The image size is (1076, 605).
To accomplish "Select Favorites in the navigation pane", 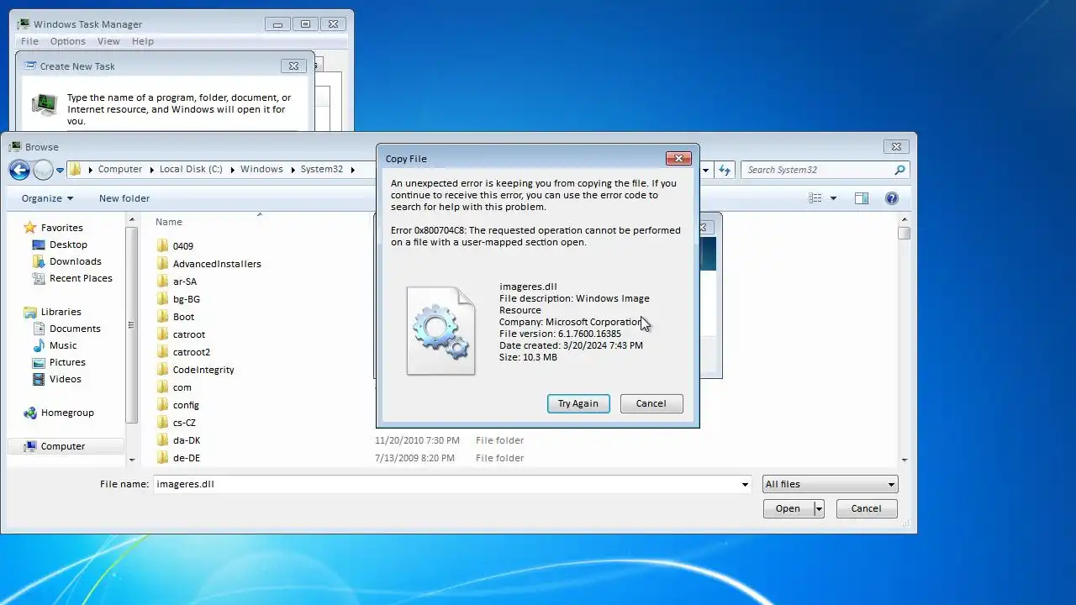I will pos(61,228).
